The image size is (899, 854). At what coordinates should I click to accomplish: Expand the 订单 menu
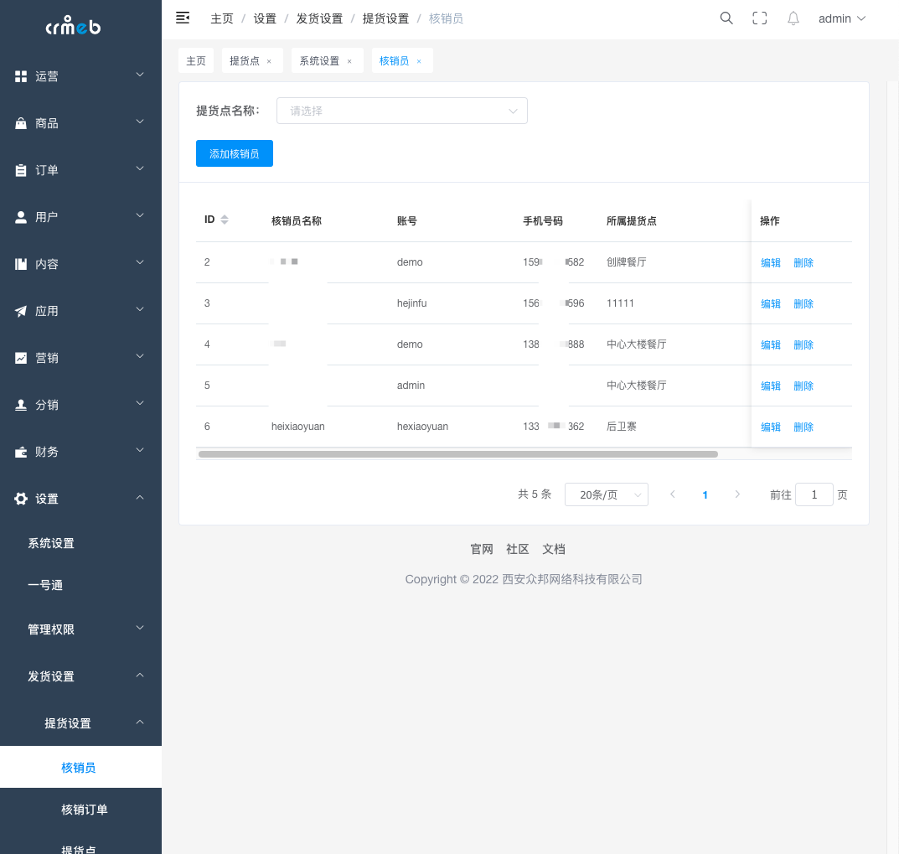click(140, 169)
